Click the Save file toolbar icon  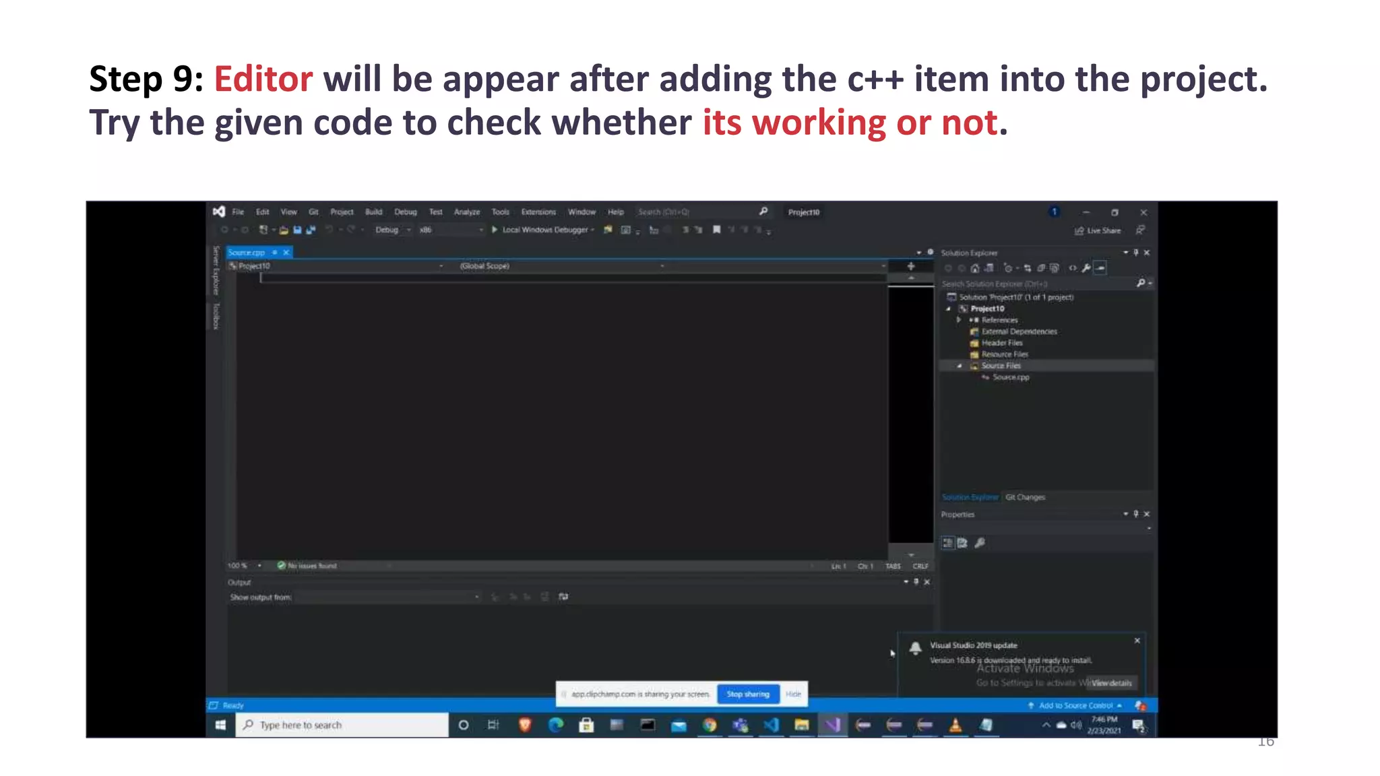[297, 230]
